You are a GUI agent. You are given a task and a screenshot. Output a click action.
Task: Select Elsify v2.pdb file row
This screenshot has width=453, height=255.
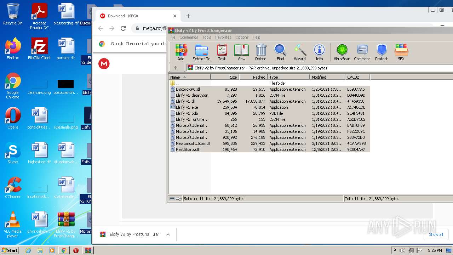click(269, 113)
